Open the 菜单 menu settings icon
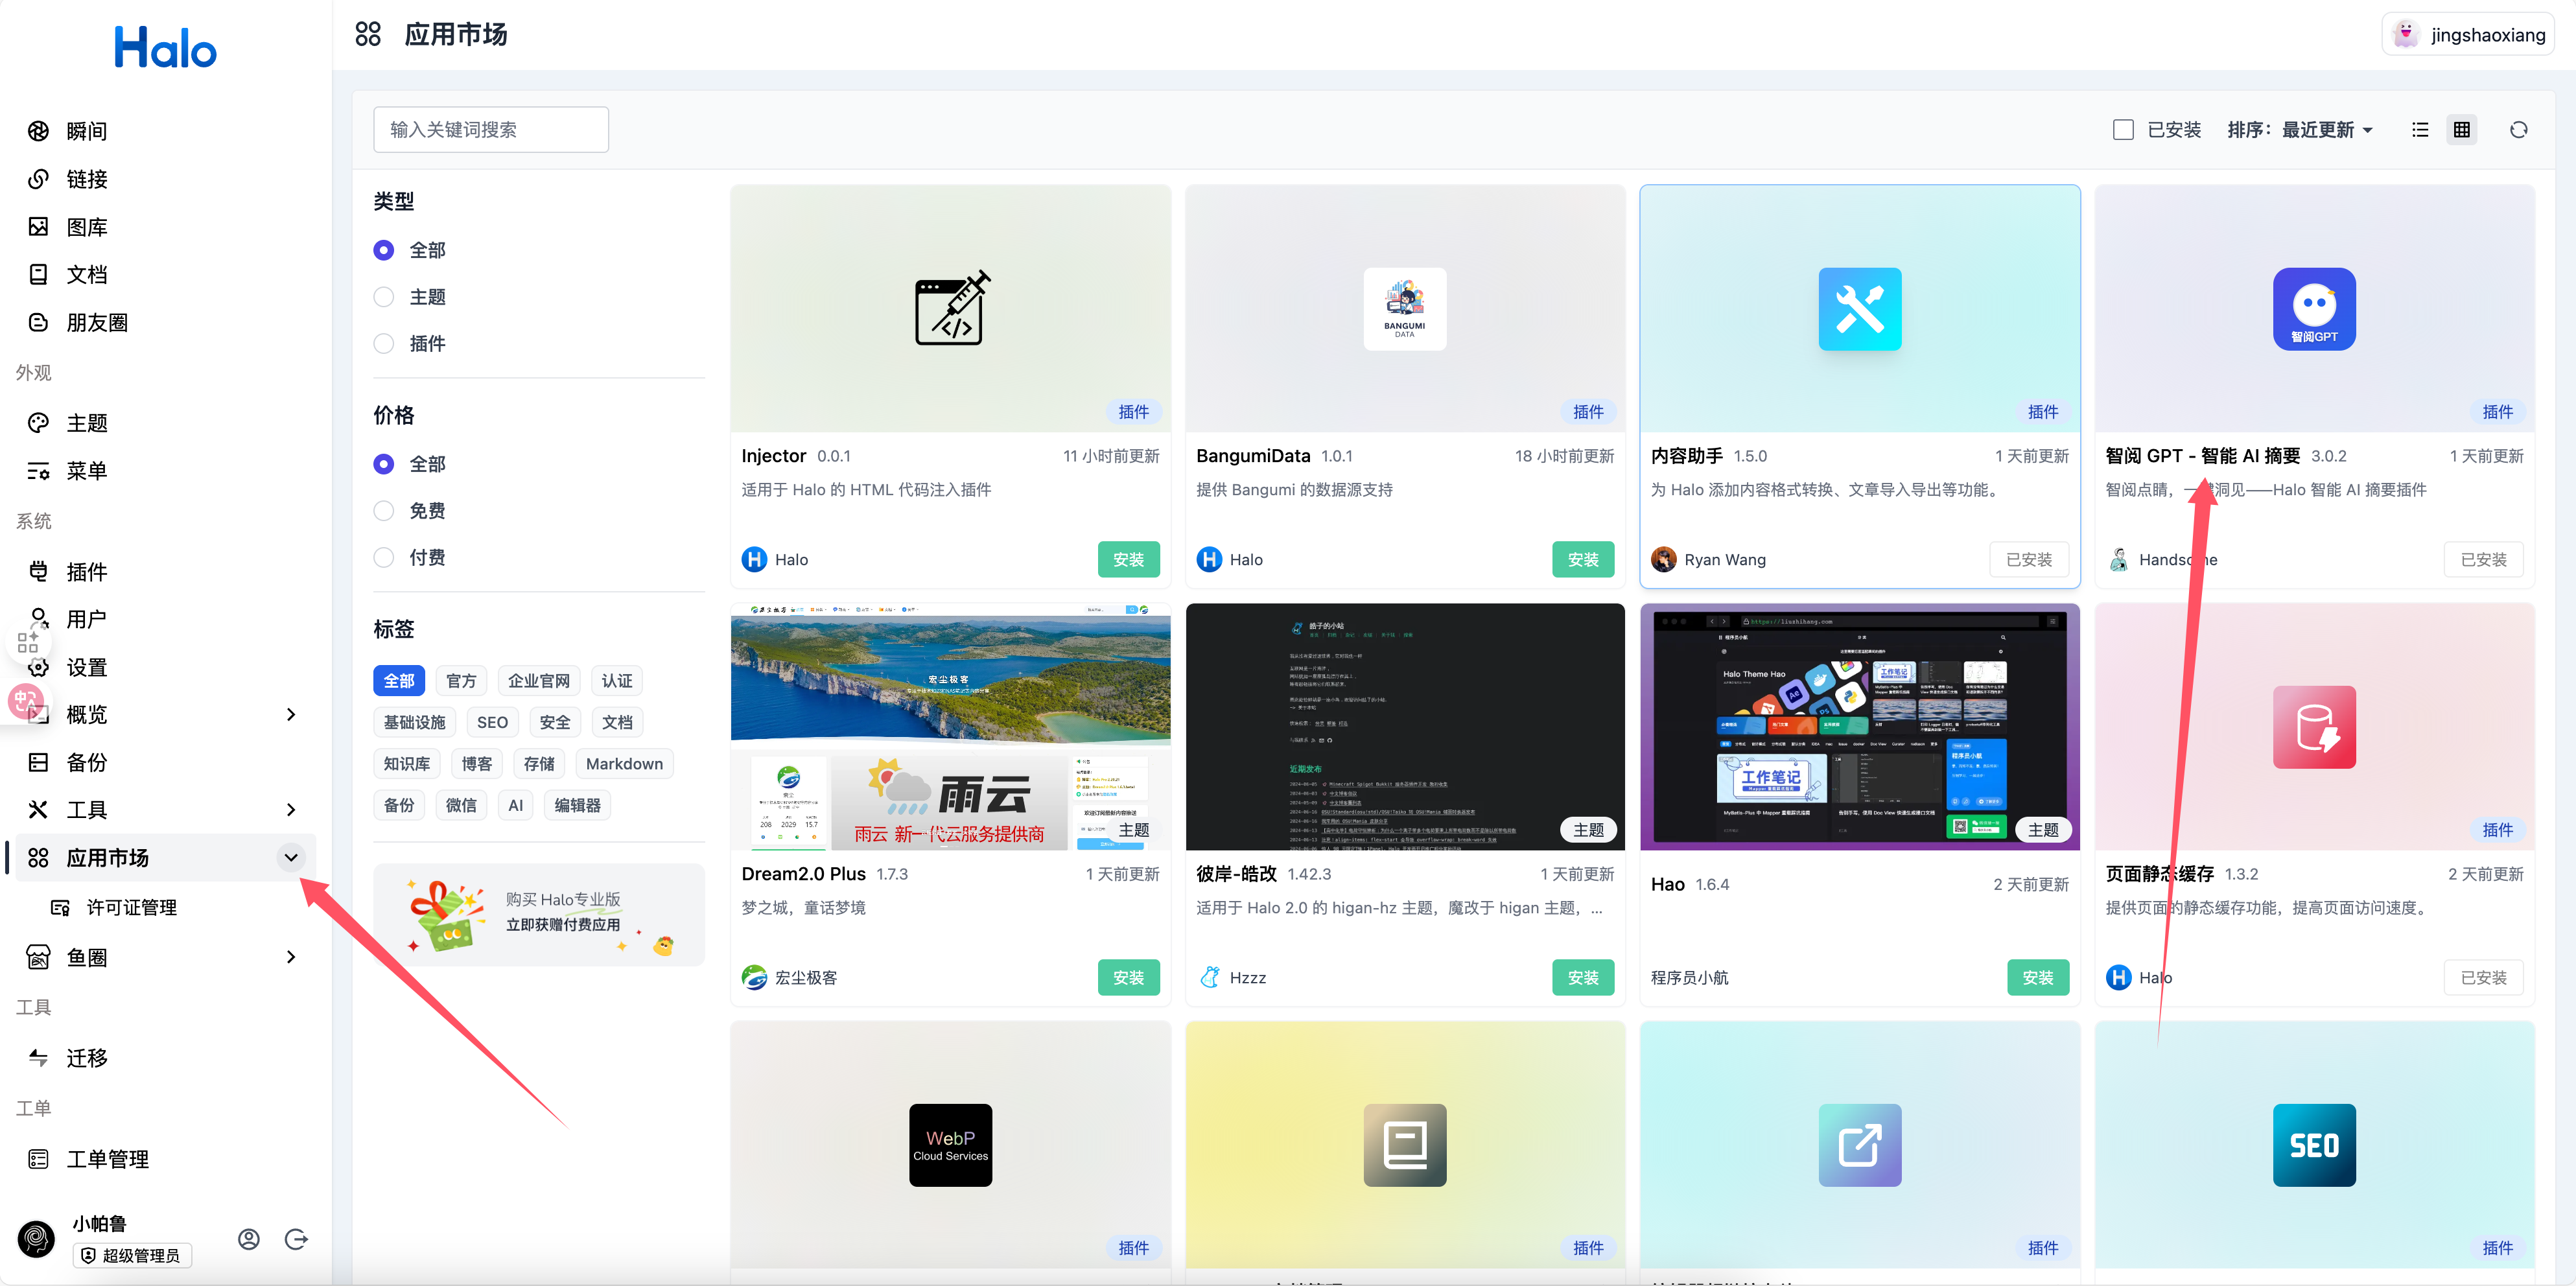This screenshot has width=2576, height=1286. click(38, 471)
